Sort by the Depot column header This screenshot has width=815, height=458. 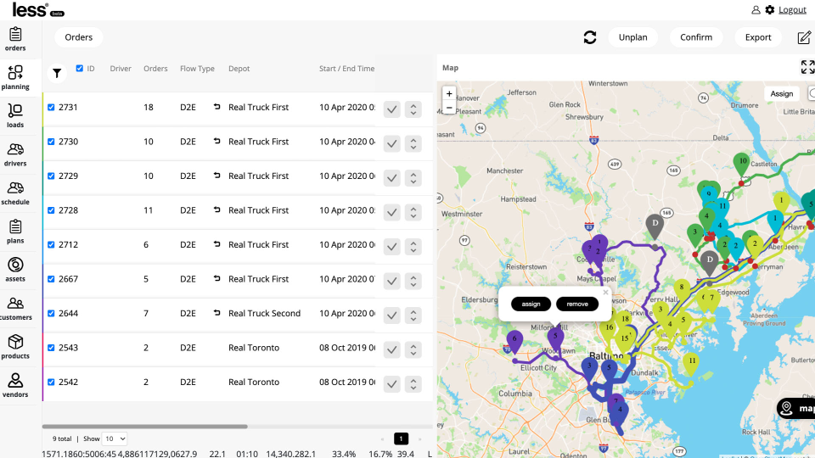pyautogui.click(x=239, y=69)
